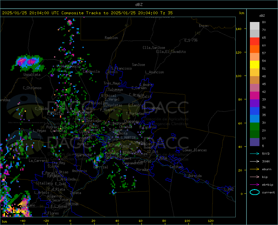Viewport: 278px width, 225px height.
Task: Click the dBZ title at top
Action: pyautogui.click(x=139, y=5)
